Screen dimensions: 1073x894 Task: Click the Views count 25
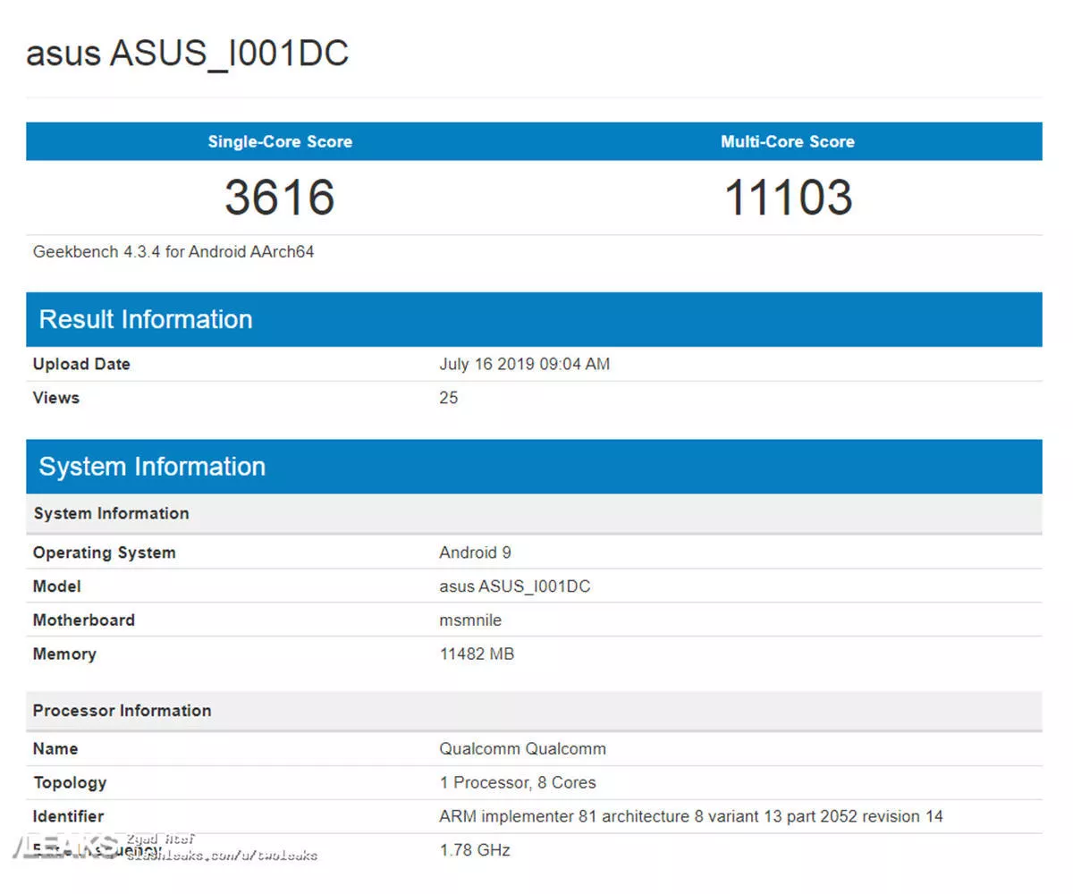tap(449, 398)
